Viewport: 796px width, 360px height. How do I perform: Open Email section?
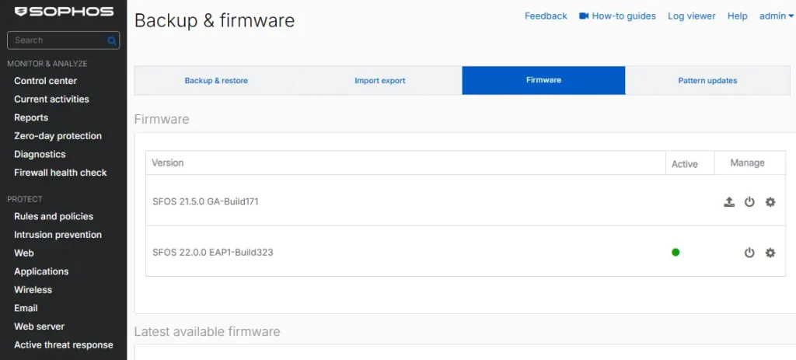pos(26,308)
